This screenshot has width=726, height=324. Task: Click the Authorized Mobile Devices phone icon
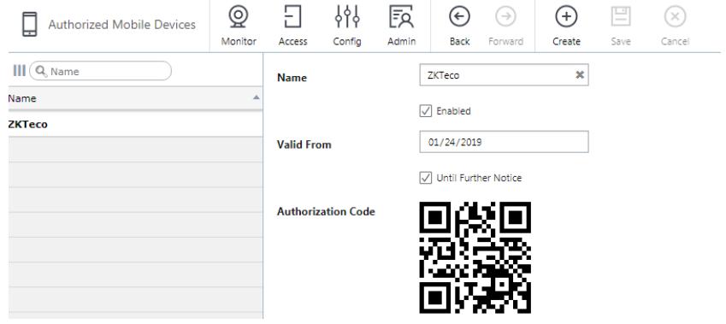30,25
